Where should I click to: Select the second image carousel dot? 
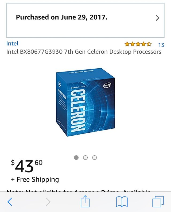click(85, 158)
